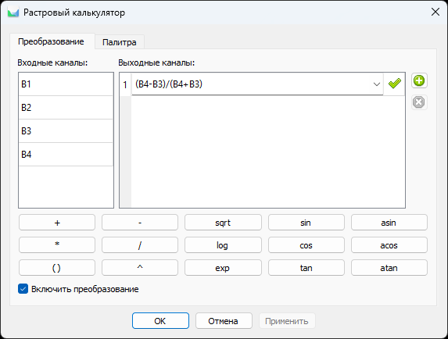Image resolution: width=448 pixels, height=339 pixels.
Task: Select input channel B2
Action: [x=66, y=108]
